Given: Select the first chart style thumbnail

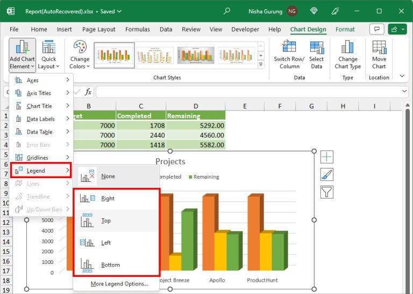Looking at the screenshot, I should pyautogui.click(x=115, y=55).
